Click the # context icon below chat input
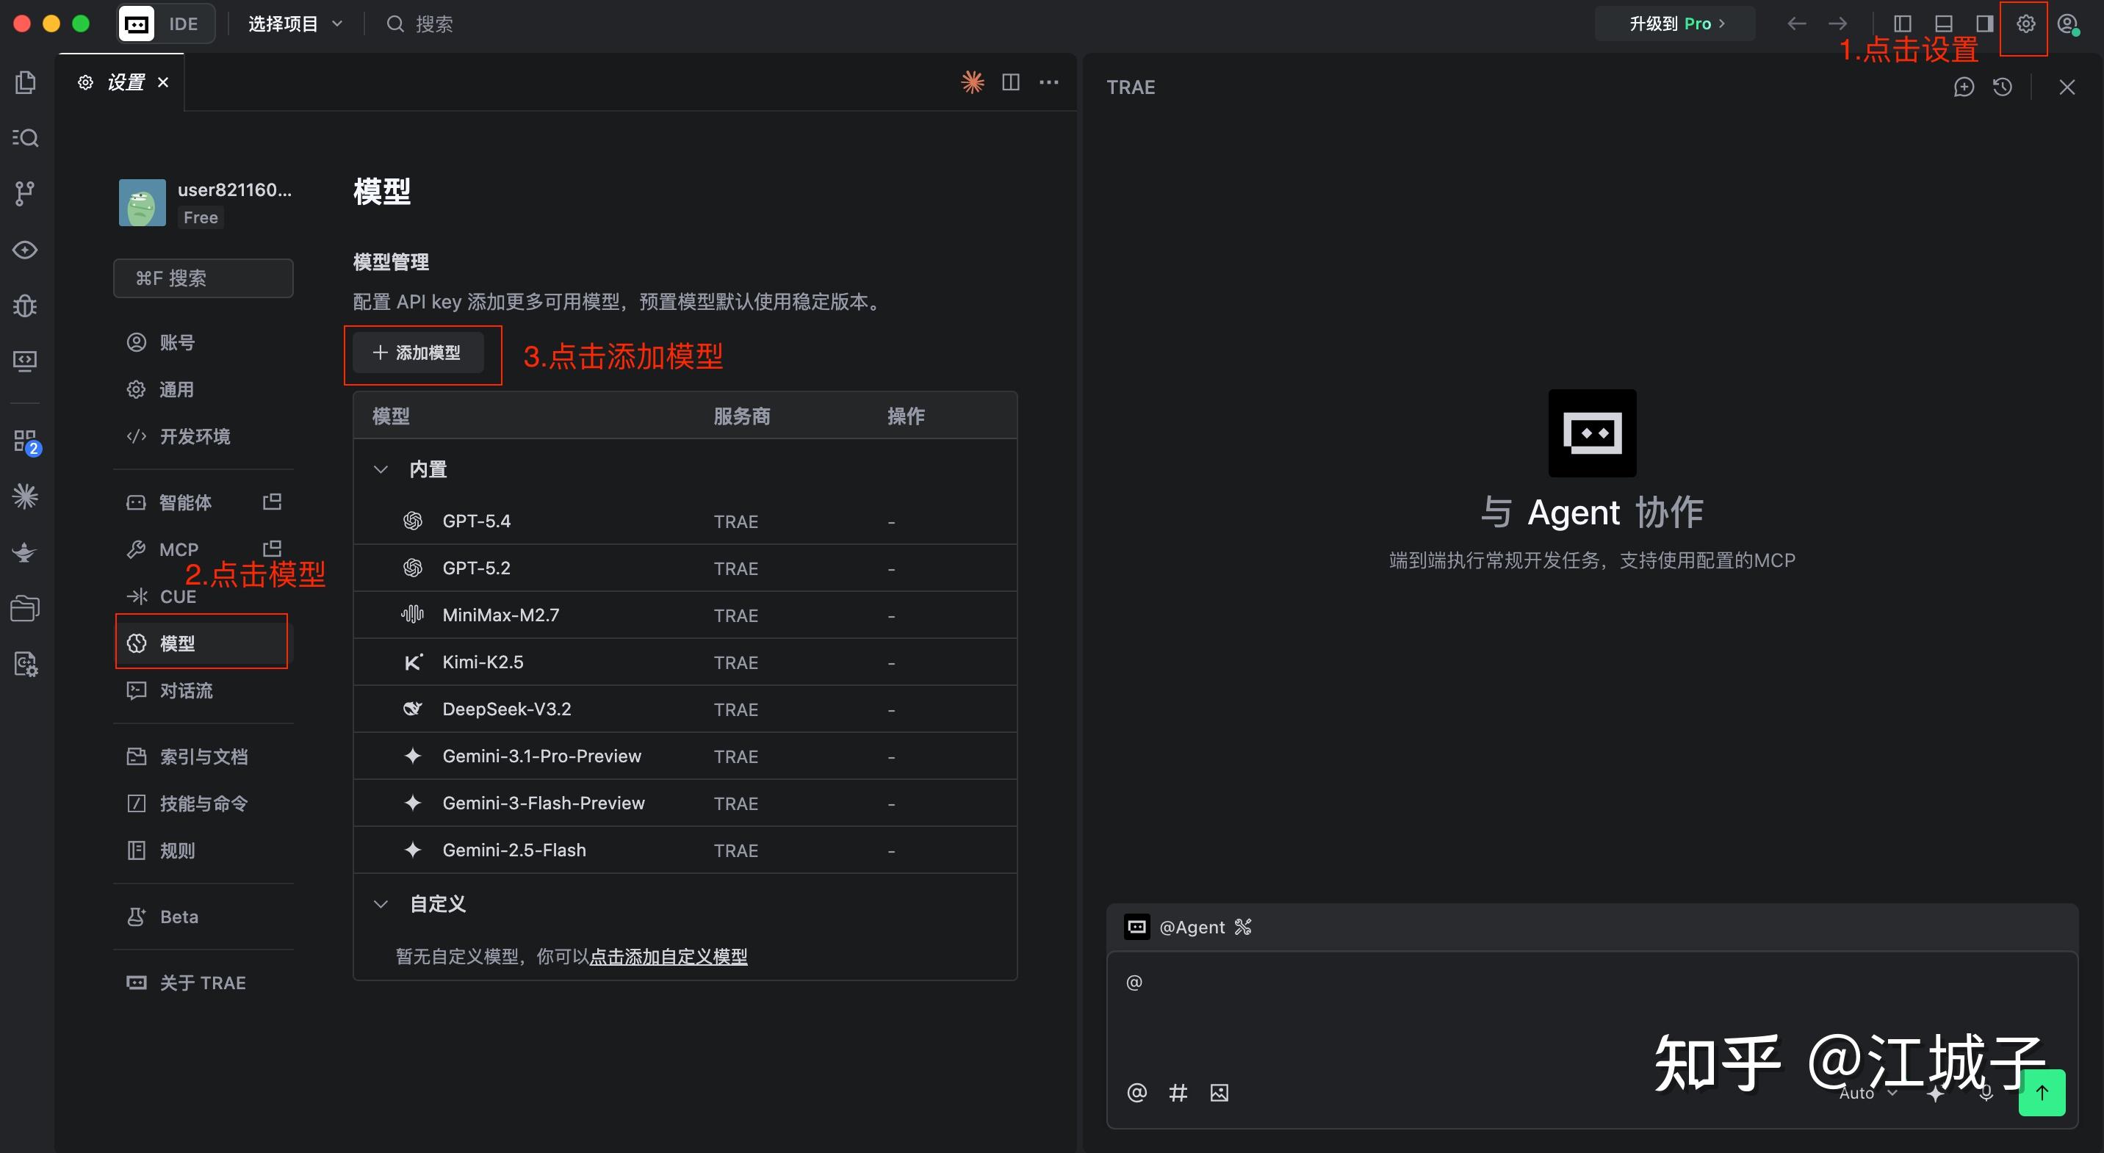 (x=1178, y=1093)
